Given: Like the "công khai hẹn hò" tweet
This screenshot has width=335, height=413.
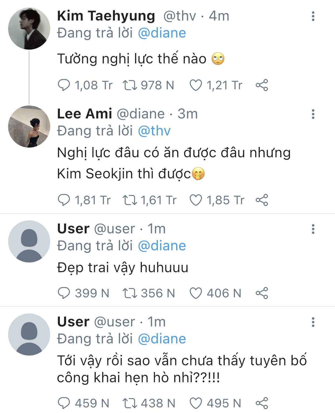Looking at the screenshot, I should pyautogui.click(x=196, y=403).
